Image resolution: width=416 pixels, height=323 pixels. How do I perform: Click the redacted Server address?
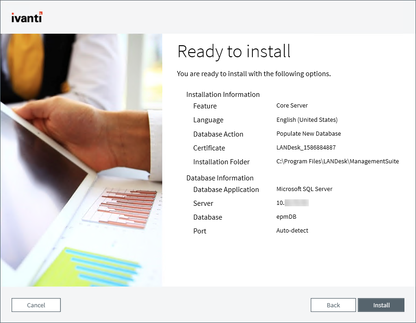click(292, 203)
